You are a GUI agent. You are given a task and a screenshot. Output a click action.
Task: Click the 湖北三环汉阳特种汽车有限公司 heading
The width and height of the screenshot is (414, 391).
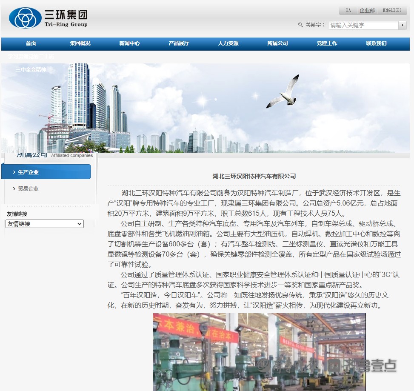click(254, 176)
